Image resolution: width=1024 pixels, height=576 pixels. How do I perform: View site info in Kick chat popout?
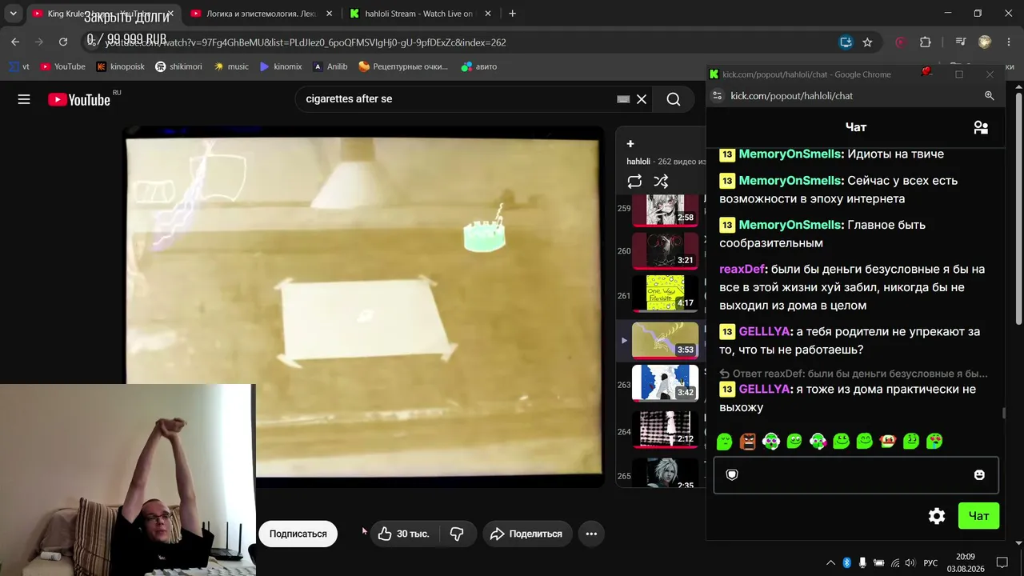(x=717, y=96)
